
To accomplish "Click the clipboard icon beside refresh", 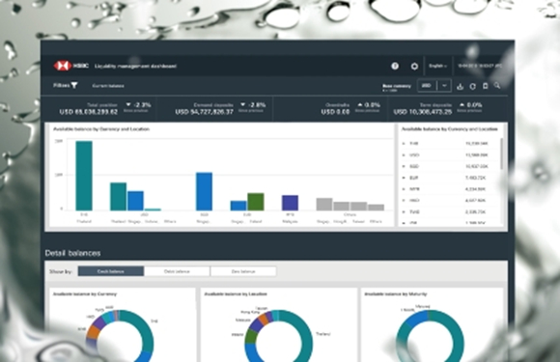I will 485,86.
